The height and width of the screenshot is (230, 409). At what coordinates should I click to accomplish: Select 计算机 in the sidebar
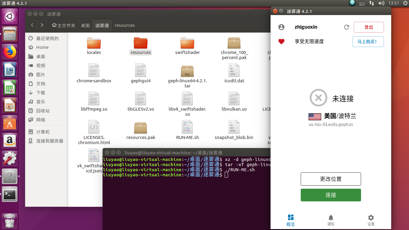pos(47,132)
